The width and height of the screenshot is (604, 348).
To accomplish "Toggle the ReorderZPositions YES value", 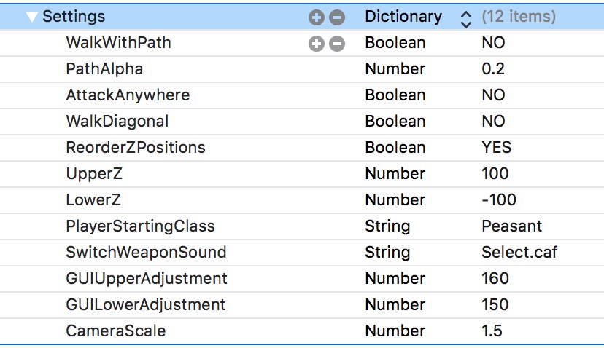I will (496, 148).
